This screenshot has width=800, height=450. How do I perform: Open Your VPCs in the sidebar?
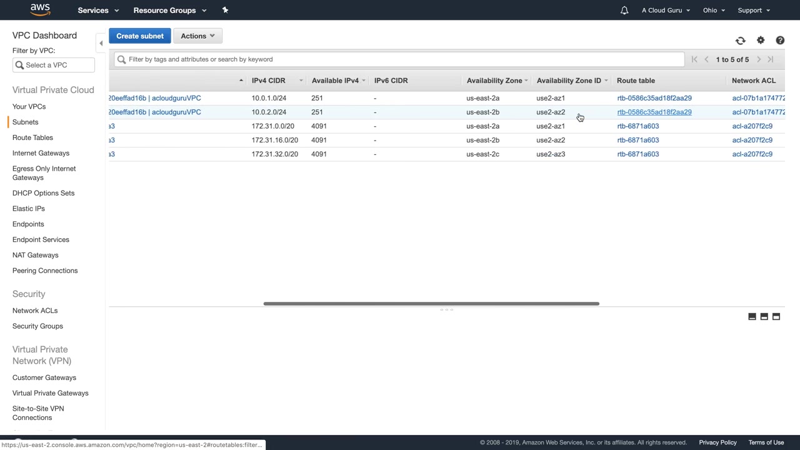pos(29,107)
